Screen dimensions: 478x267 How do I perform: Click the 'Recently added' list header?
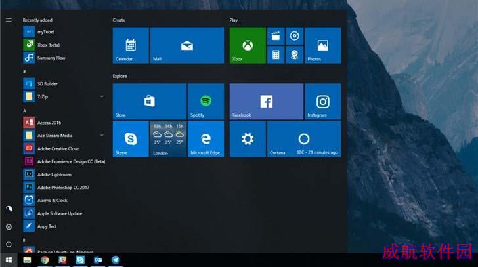coord(37,20)
